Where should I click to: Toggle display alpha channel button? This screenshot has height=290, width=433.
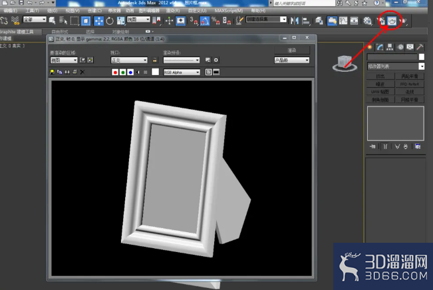click(138, 72)
